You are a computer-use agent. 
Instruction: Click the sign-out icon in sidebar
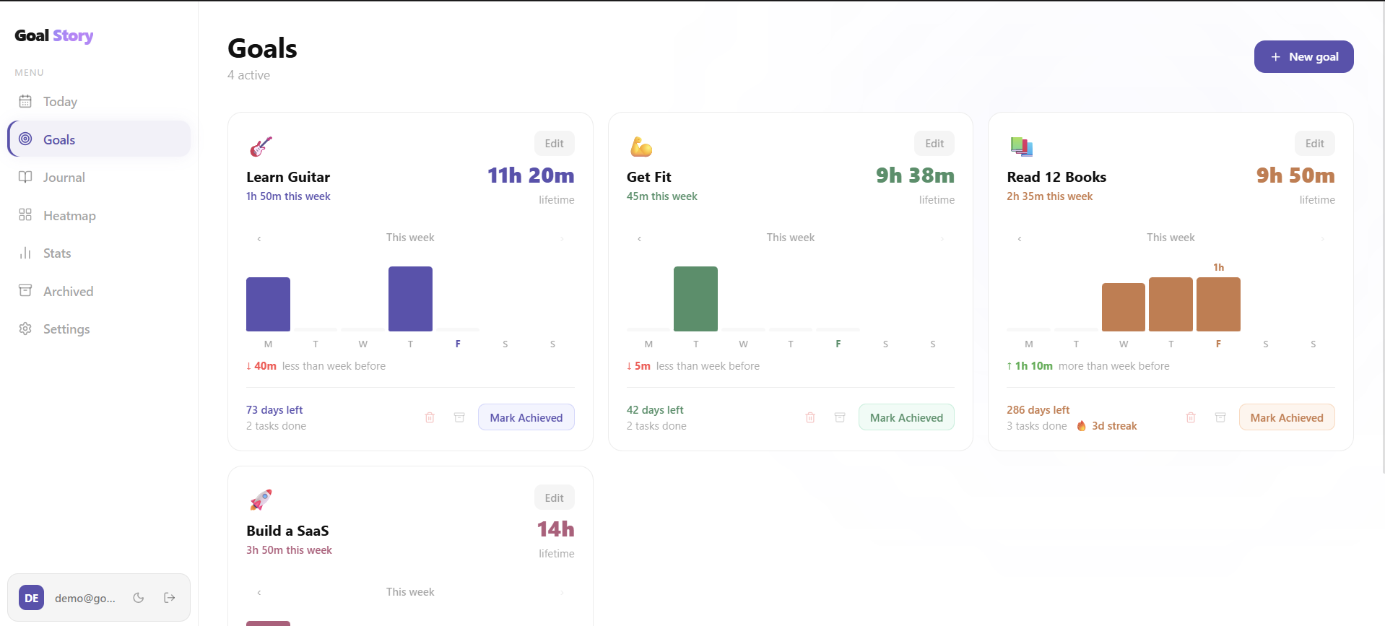(x=170, y=598)
